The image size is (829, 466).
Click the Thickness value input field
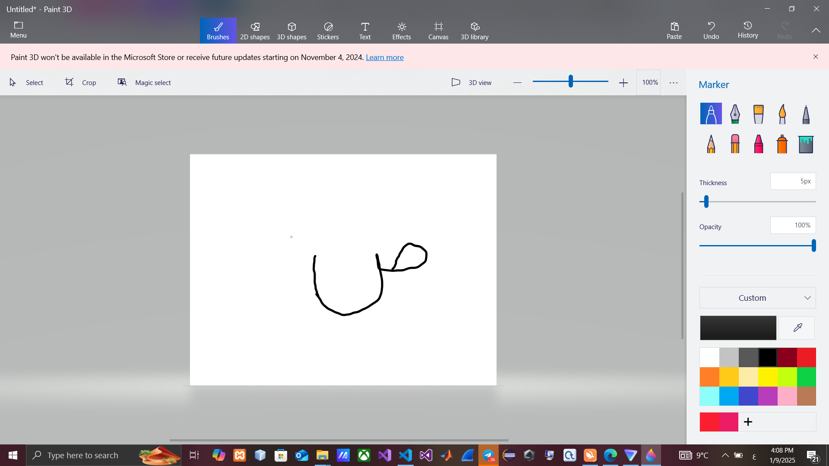793,181
